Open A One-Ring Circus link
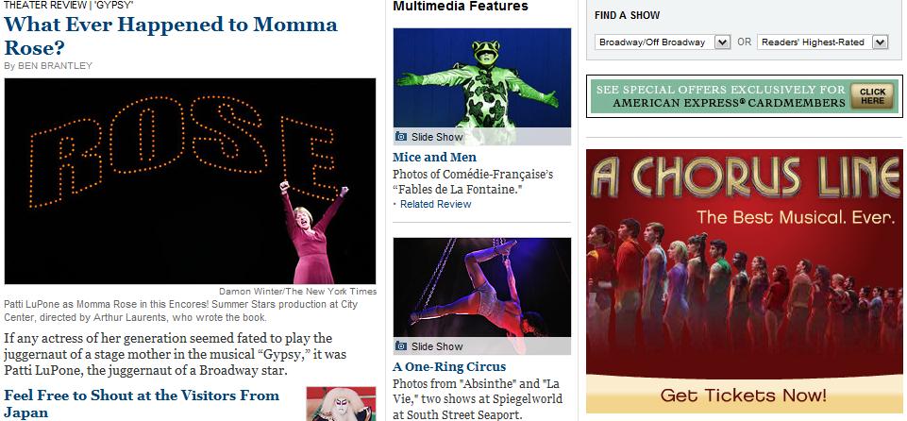Viewport: 907px width, 421px height. [x=449, y=366]
